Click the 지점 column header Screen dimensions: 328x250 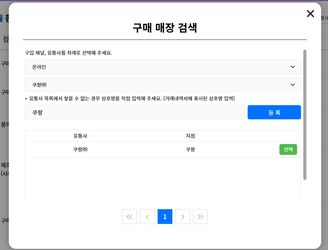point(190,136)
